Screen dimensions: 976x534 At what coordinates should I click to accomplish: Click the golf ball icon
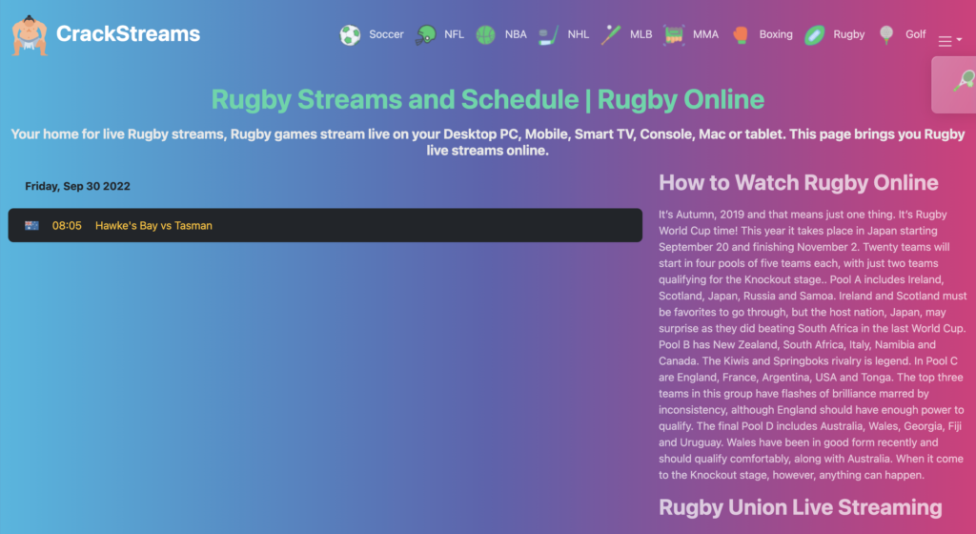tap(886, 35)
